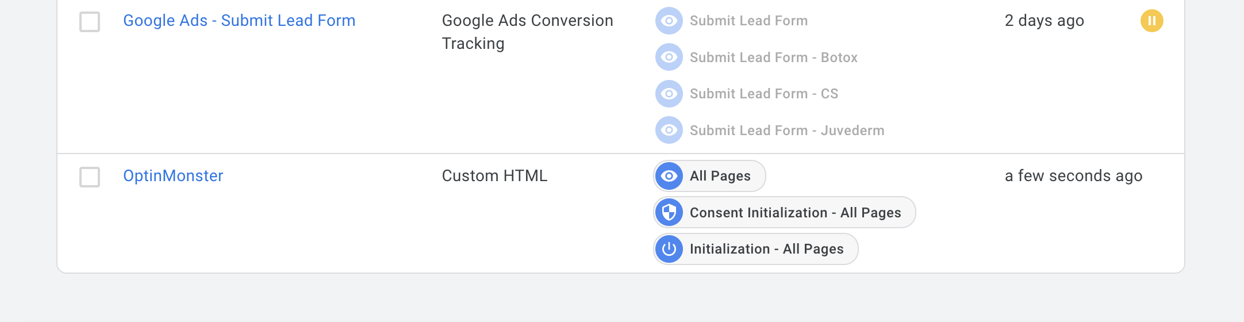
Task: Click the Submit Lead Form eye icon
Action: (x=669, y=21)
